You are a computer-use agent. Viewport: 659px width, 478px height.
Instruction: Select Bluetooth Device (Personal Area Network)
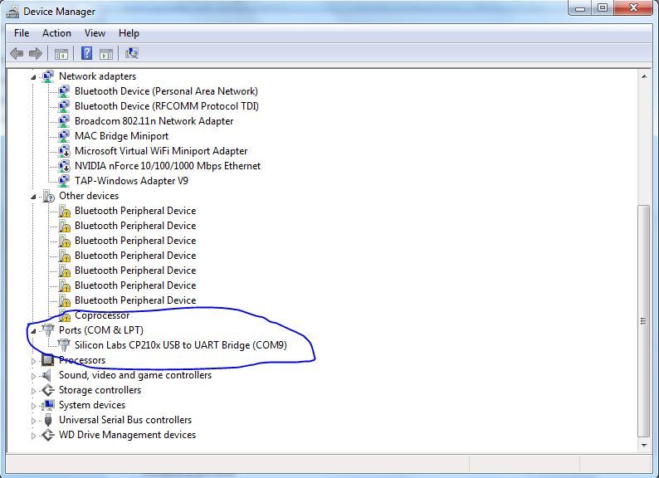pos(166,91)
